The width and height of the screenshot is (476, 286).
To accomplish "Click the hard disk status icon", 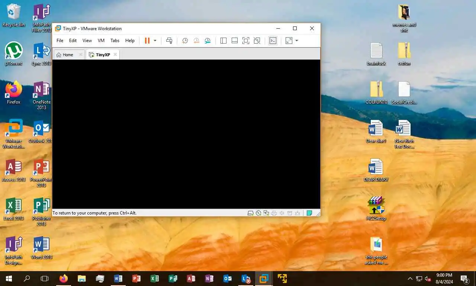I will 251,213.
